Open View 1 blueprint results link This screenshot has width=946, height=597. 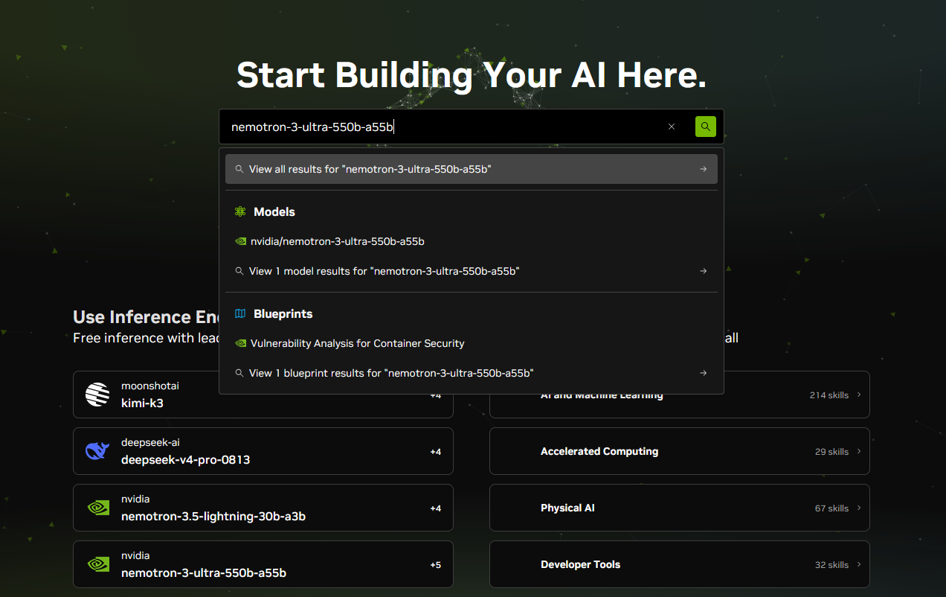[471, 373]
